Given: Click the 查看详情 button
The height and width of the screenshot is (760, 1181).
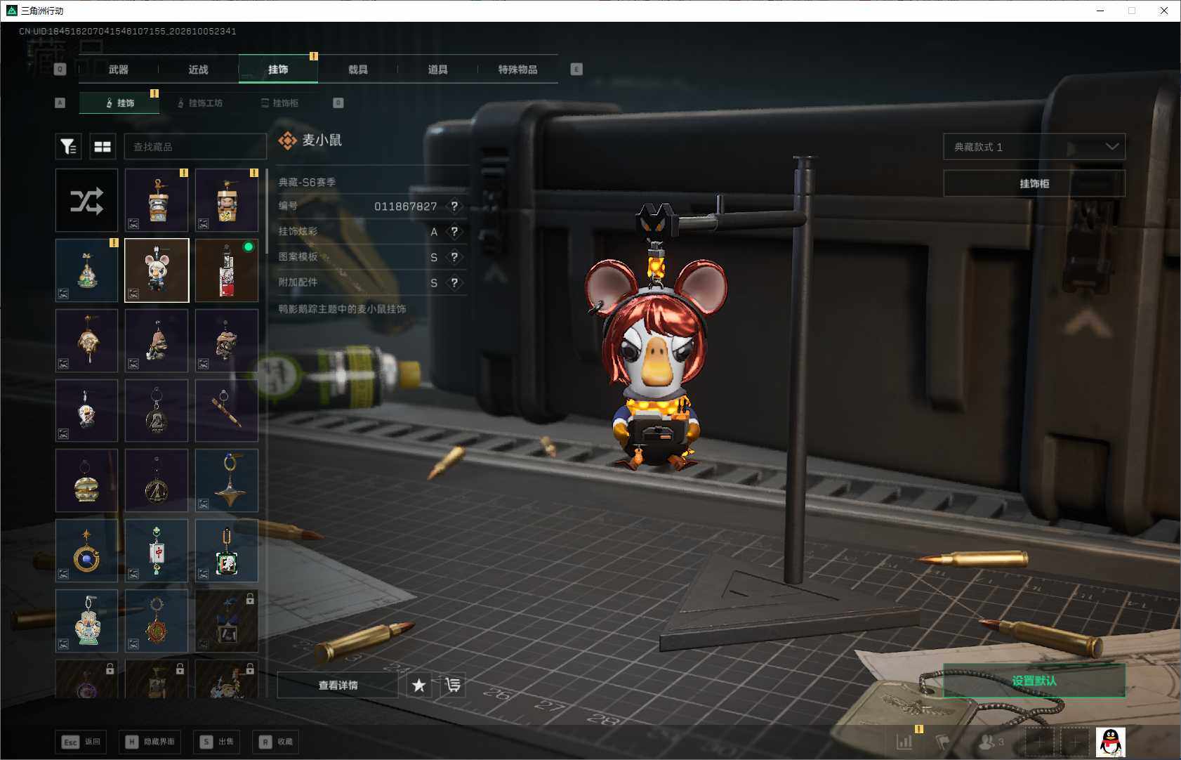Looking at the screenshot, I should pos(338,685).
